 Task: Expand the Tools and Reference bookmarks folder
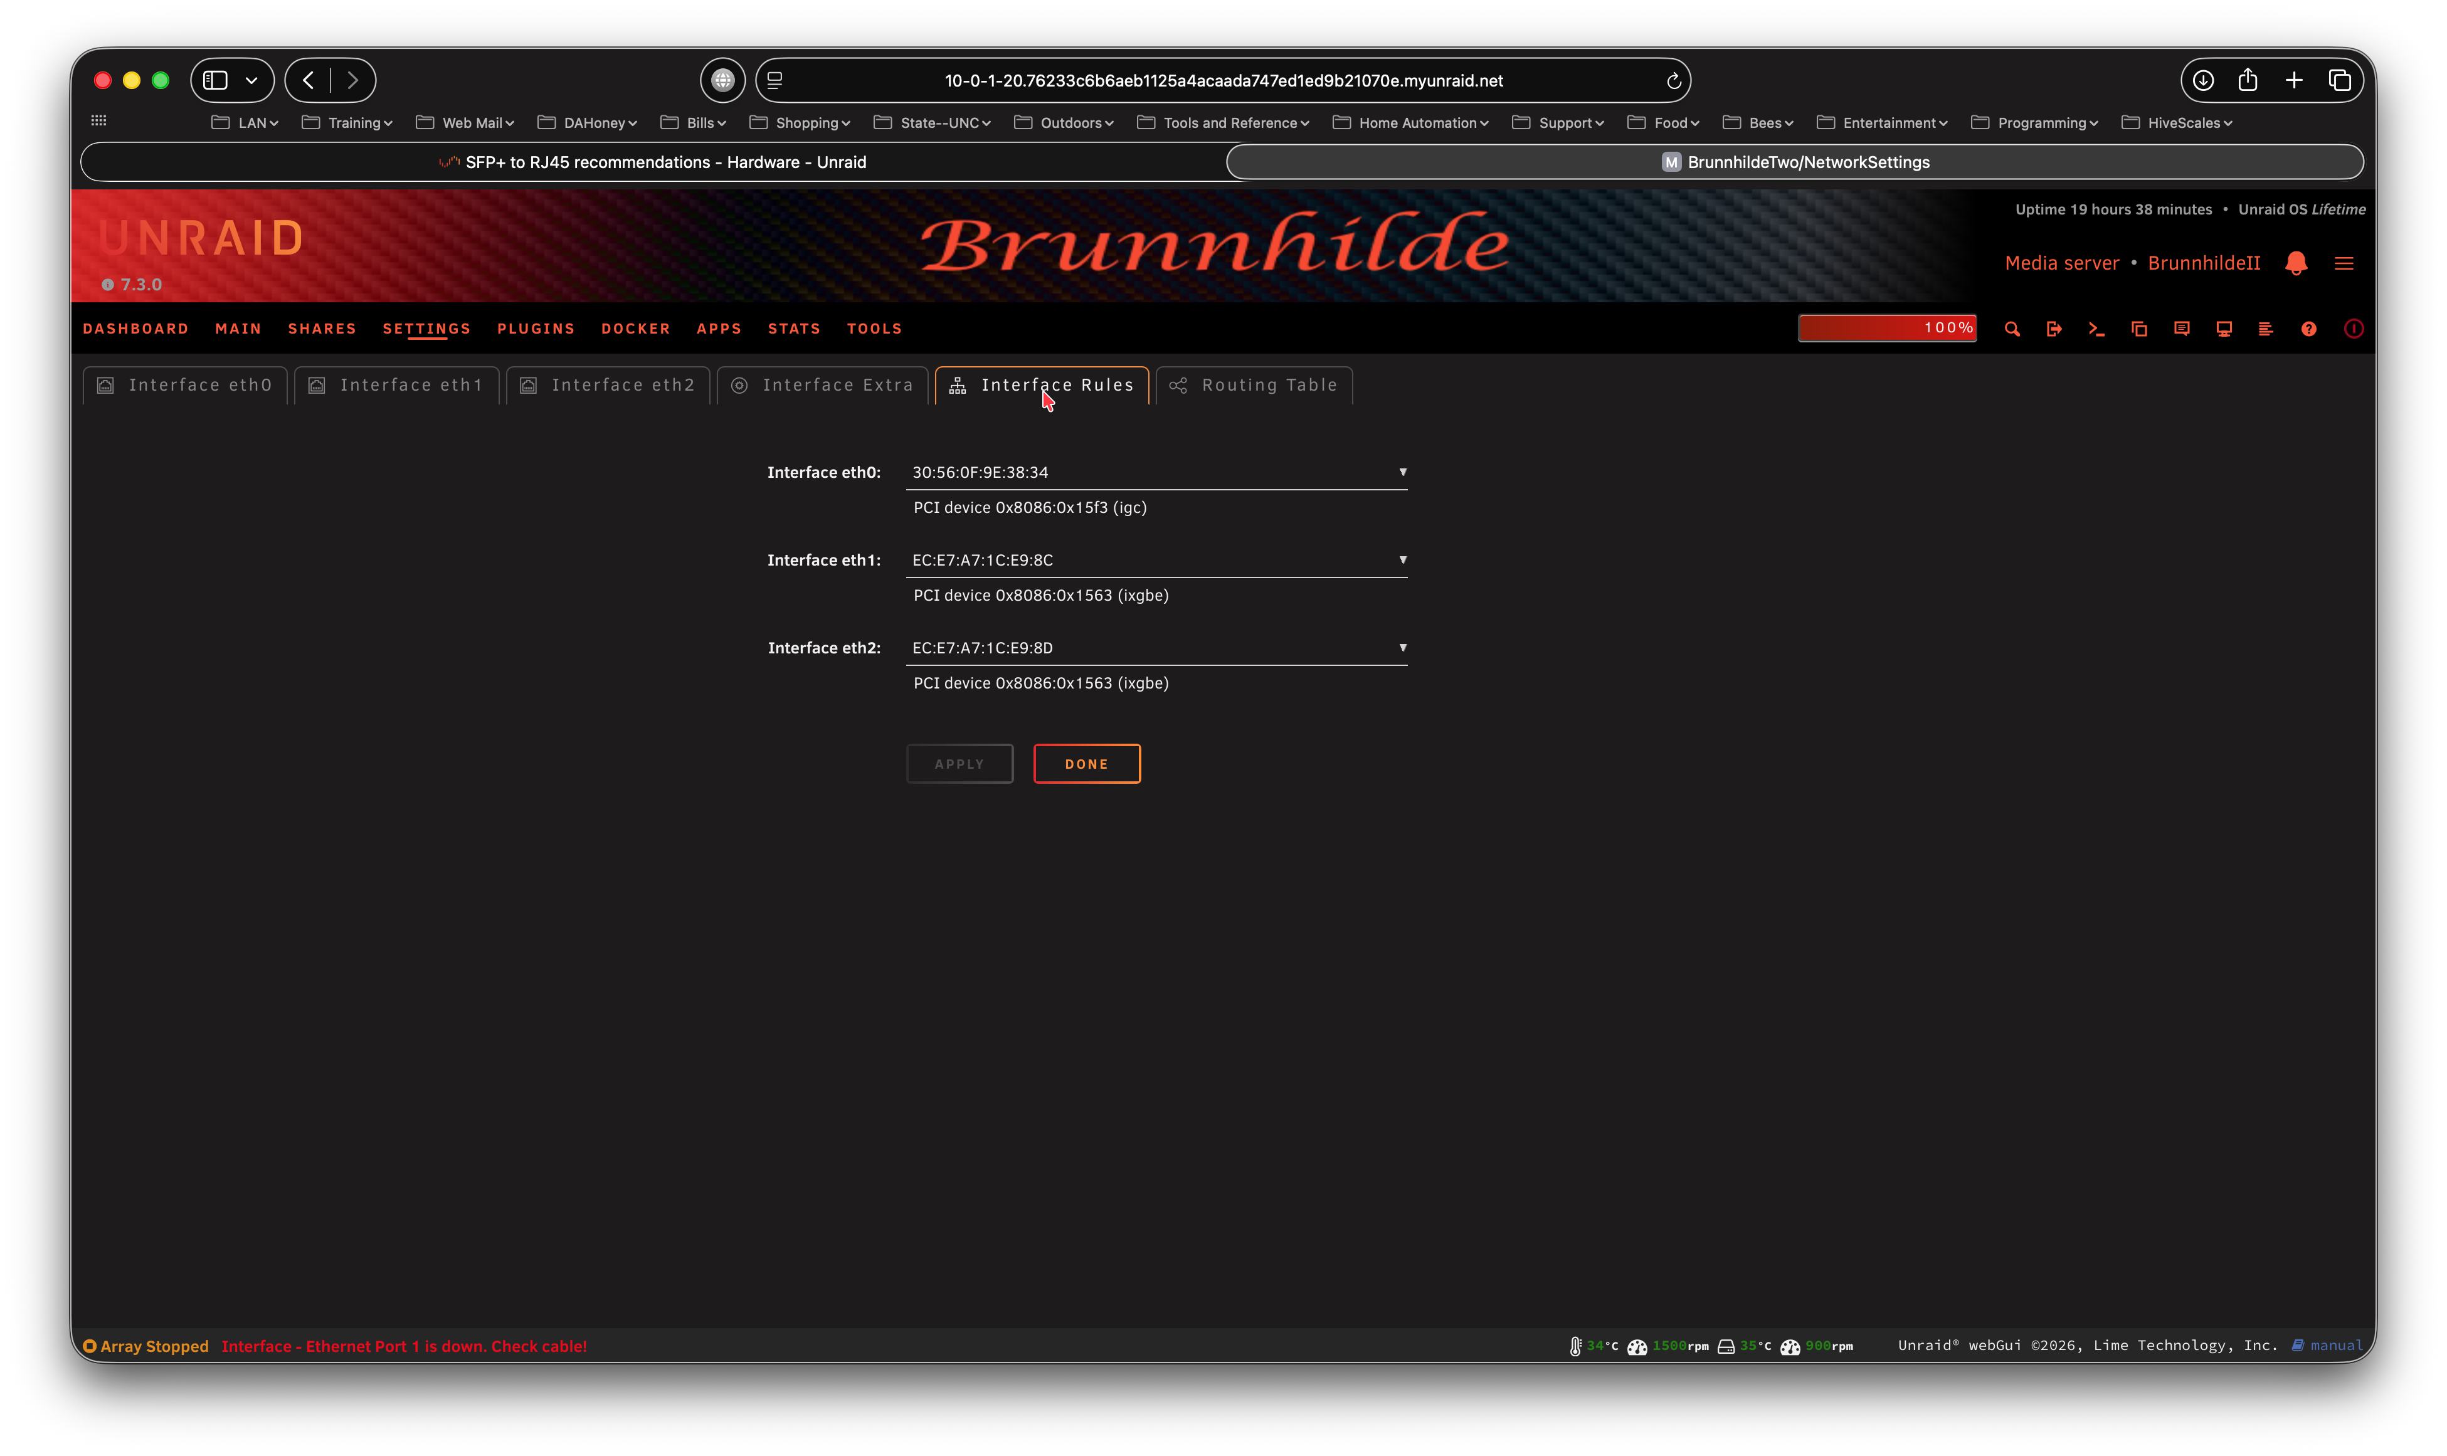(x=1222, y=123)
